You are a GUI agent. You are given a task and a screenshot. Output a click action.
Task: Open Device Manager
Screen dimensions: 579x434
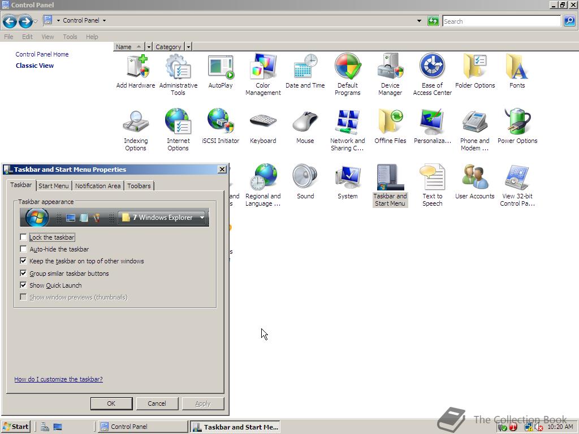click(x=390, y=75)
